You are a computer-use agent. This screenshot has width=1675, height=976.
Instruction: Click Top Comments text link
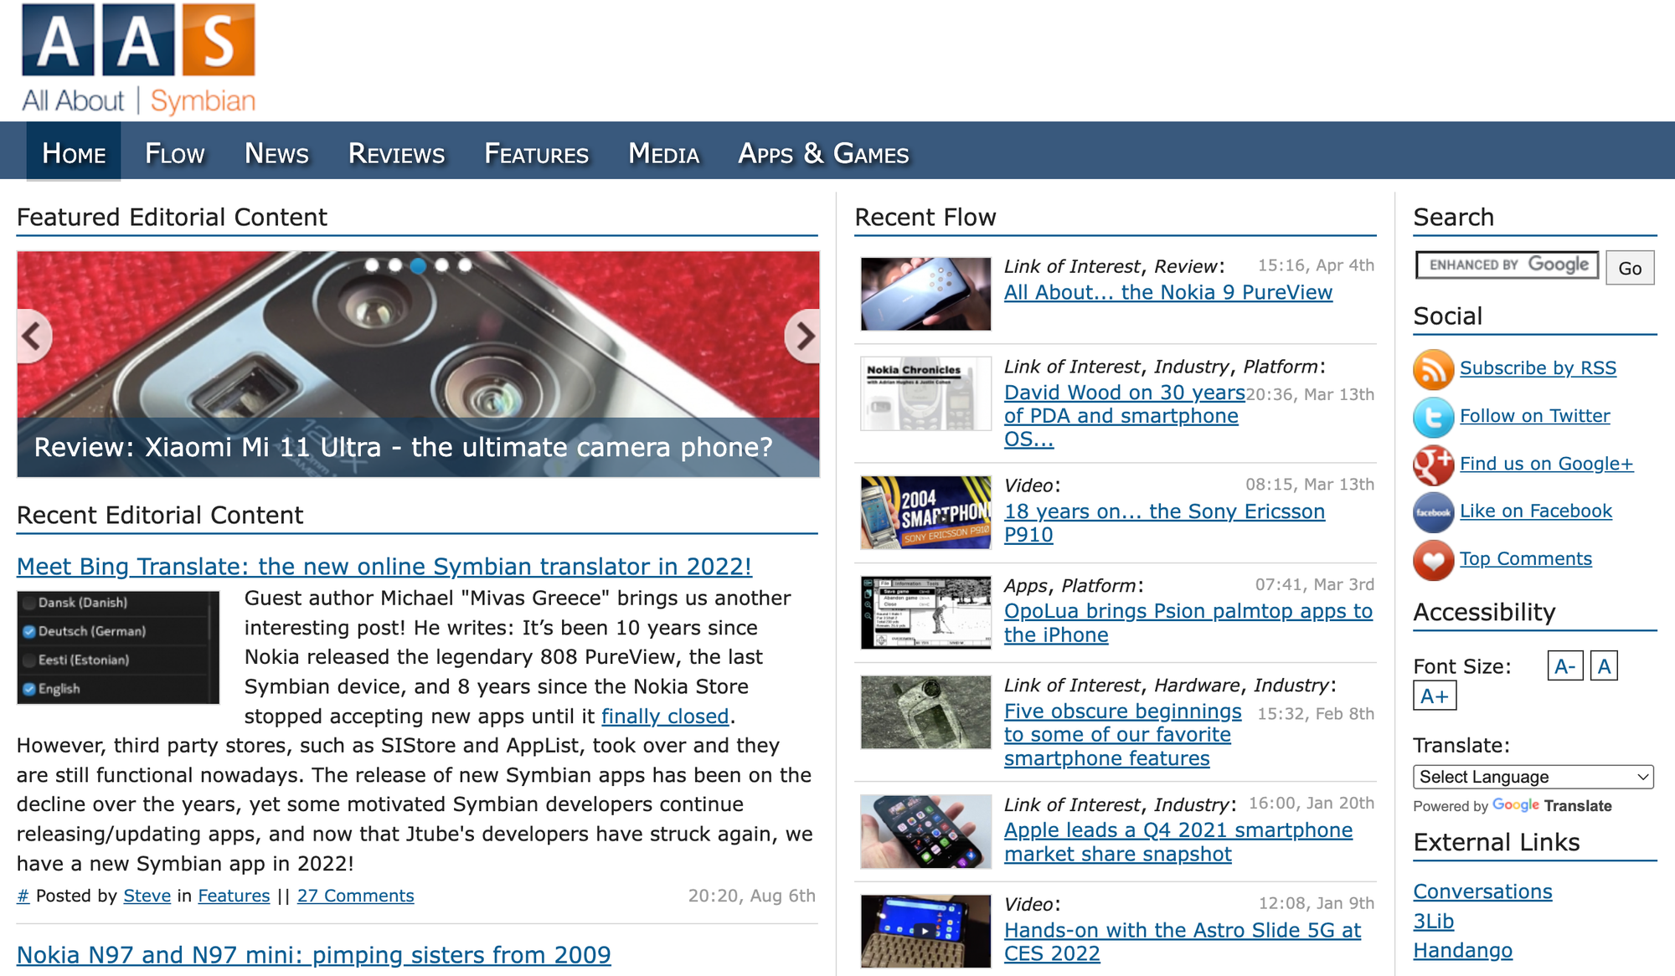tap(1525, 559)
